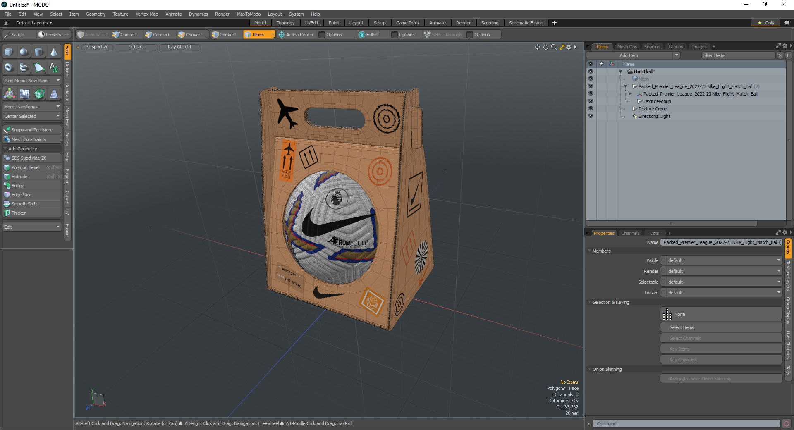This screenshot has width=794, height=430.
Task: Collapse the Untitled* scene tree
Action: [x=621, y=72]
